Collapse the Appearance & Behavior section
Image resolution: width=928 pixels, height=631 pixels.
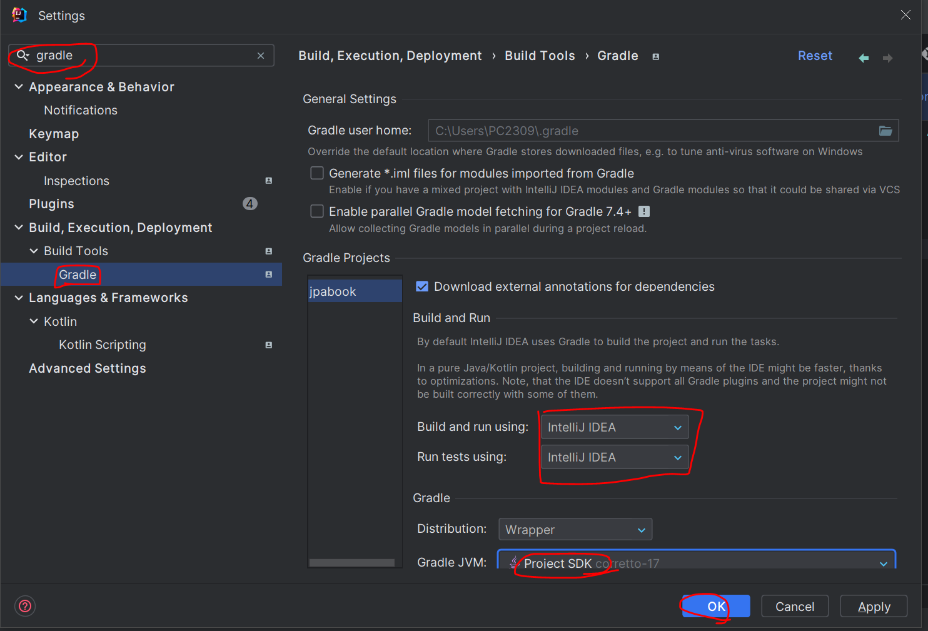click(19, 87)
